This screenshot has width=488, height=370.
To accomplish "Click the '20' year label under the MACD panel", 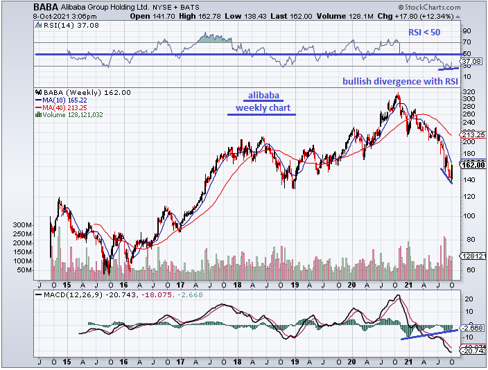I will pyautogui.click(x=351, y=362).
